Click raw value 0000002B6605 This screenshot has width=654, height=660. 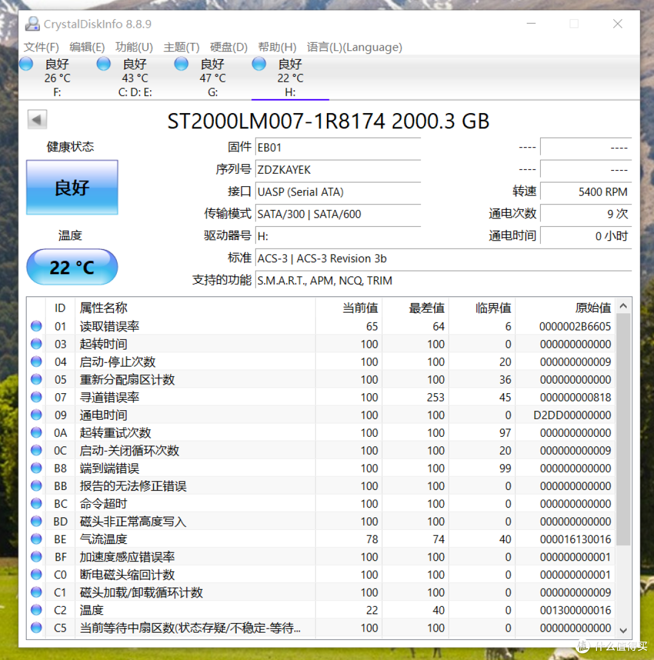click(x=575, y=326)
